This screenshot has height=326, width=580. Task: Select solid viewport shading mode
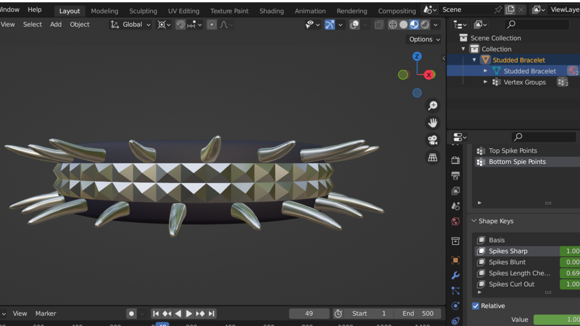[403, 24]
